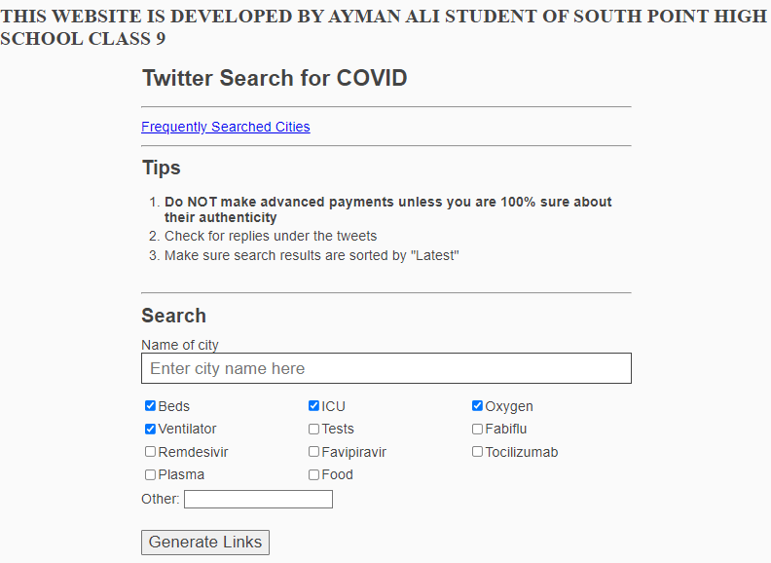Click the Search section heading
The width and height of the screenshot is (771, 563).
click(173, 316)
